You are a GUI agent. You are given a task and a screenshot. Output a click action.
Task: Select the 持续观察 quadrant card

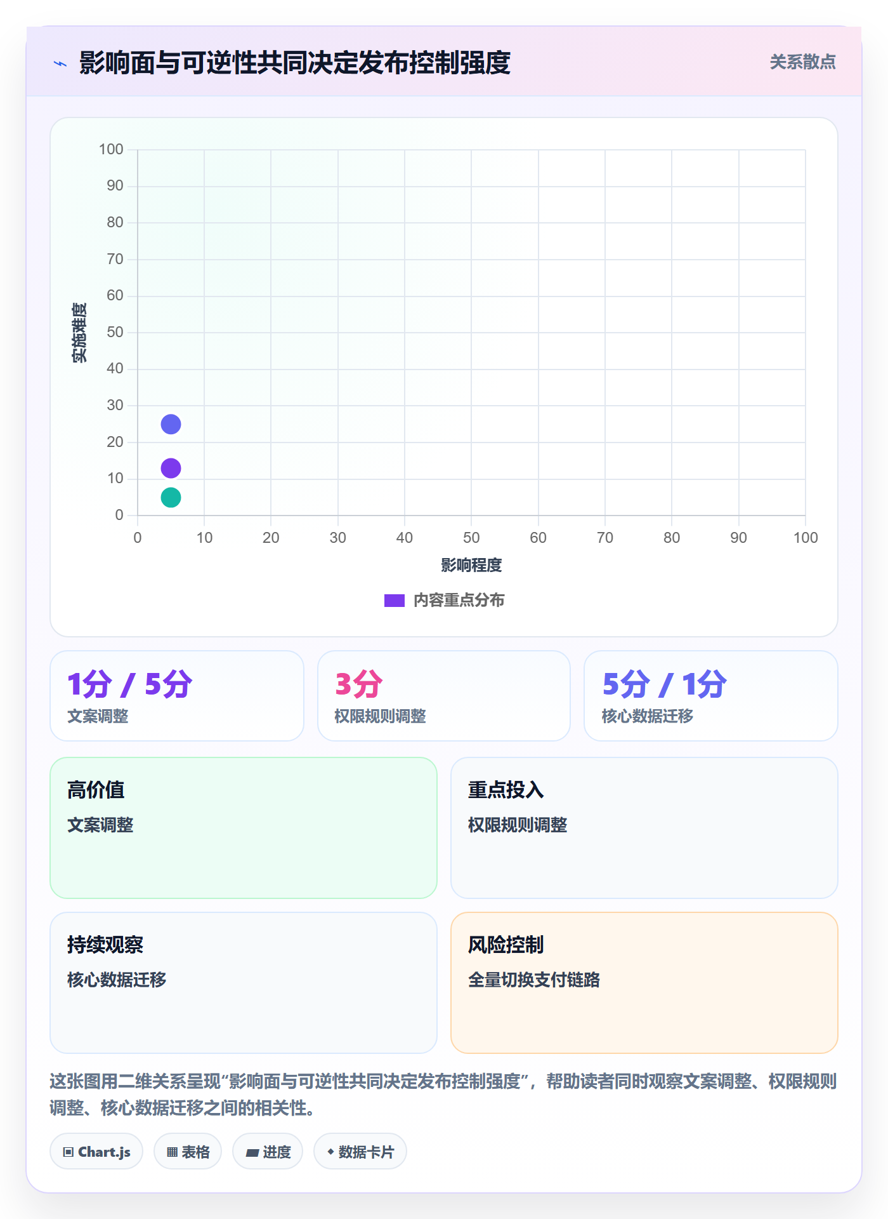pos(244,983)
